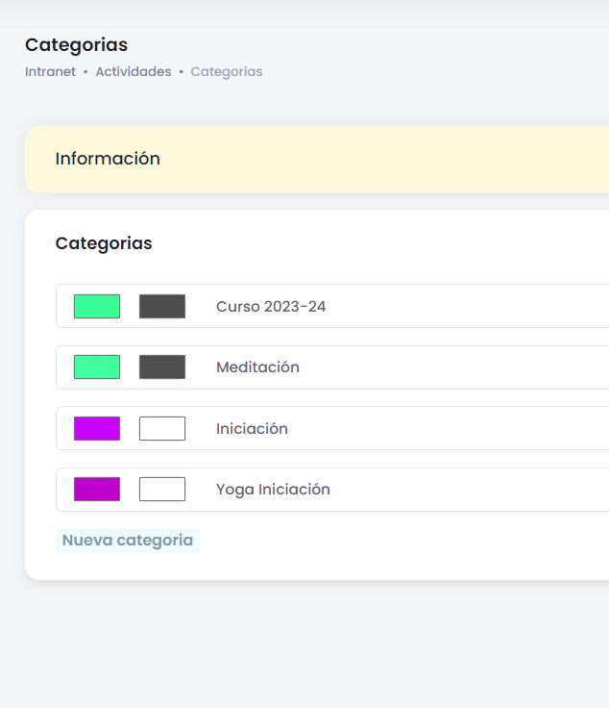Select the Curso 2023-24 category name

click(x=271, y=307)
